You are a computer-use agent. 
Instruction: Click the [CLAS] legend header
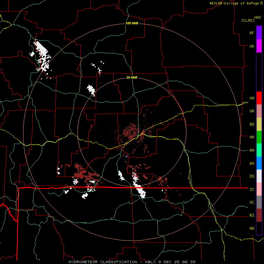248,21
